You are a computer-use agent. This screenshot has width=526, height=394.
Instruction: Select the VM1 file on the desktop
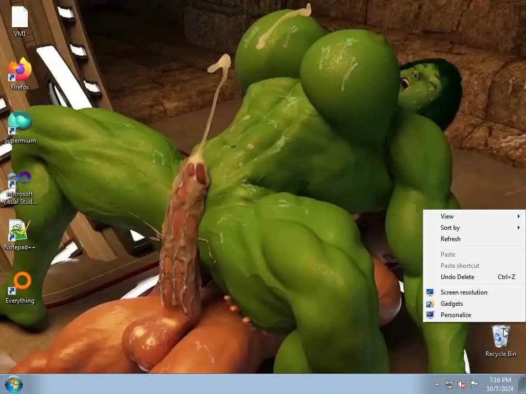[x=20, y=21]
